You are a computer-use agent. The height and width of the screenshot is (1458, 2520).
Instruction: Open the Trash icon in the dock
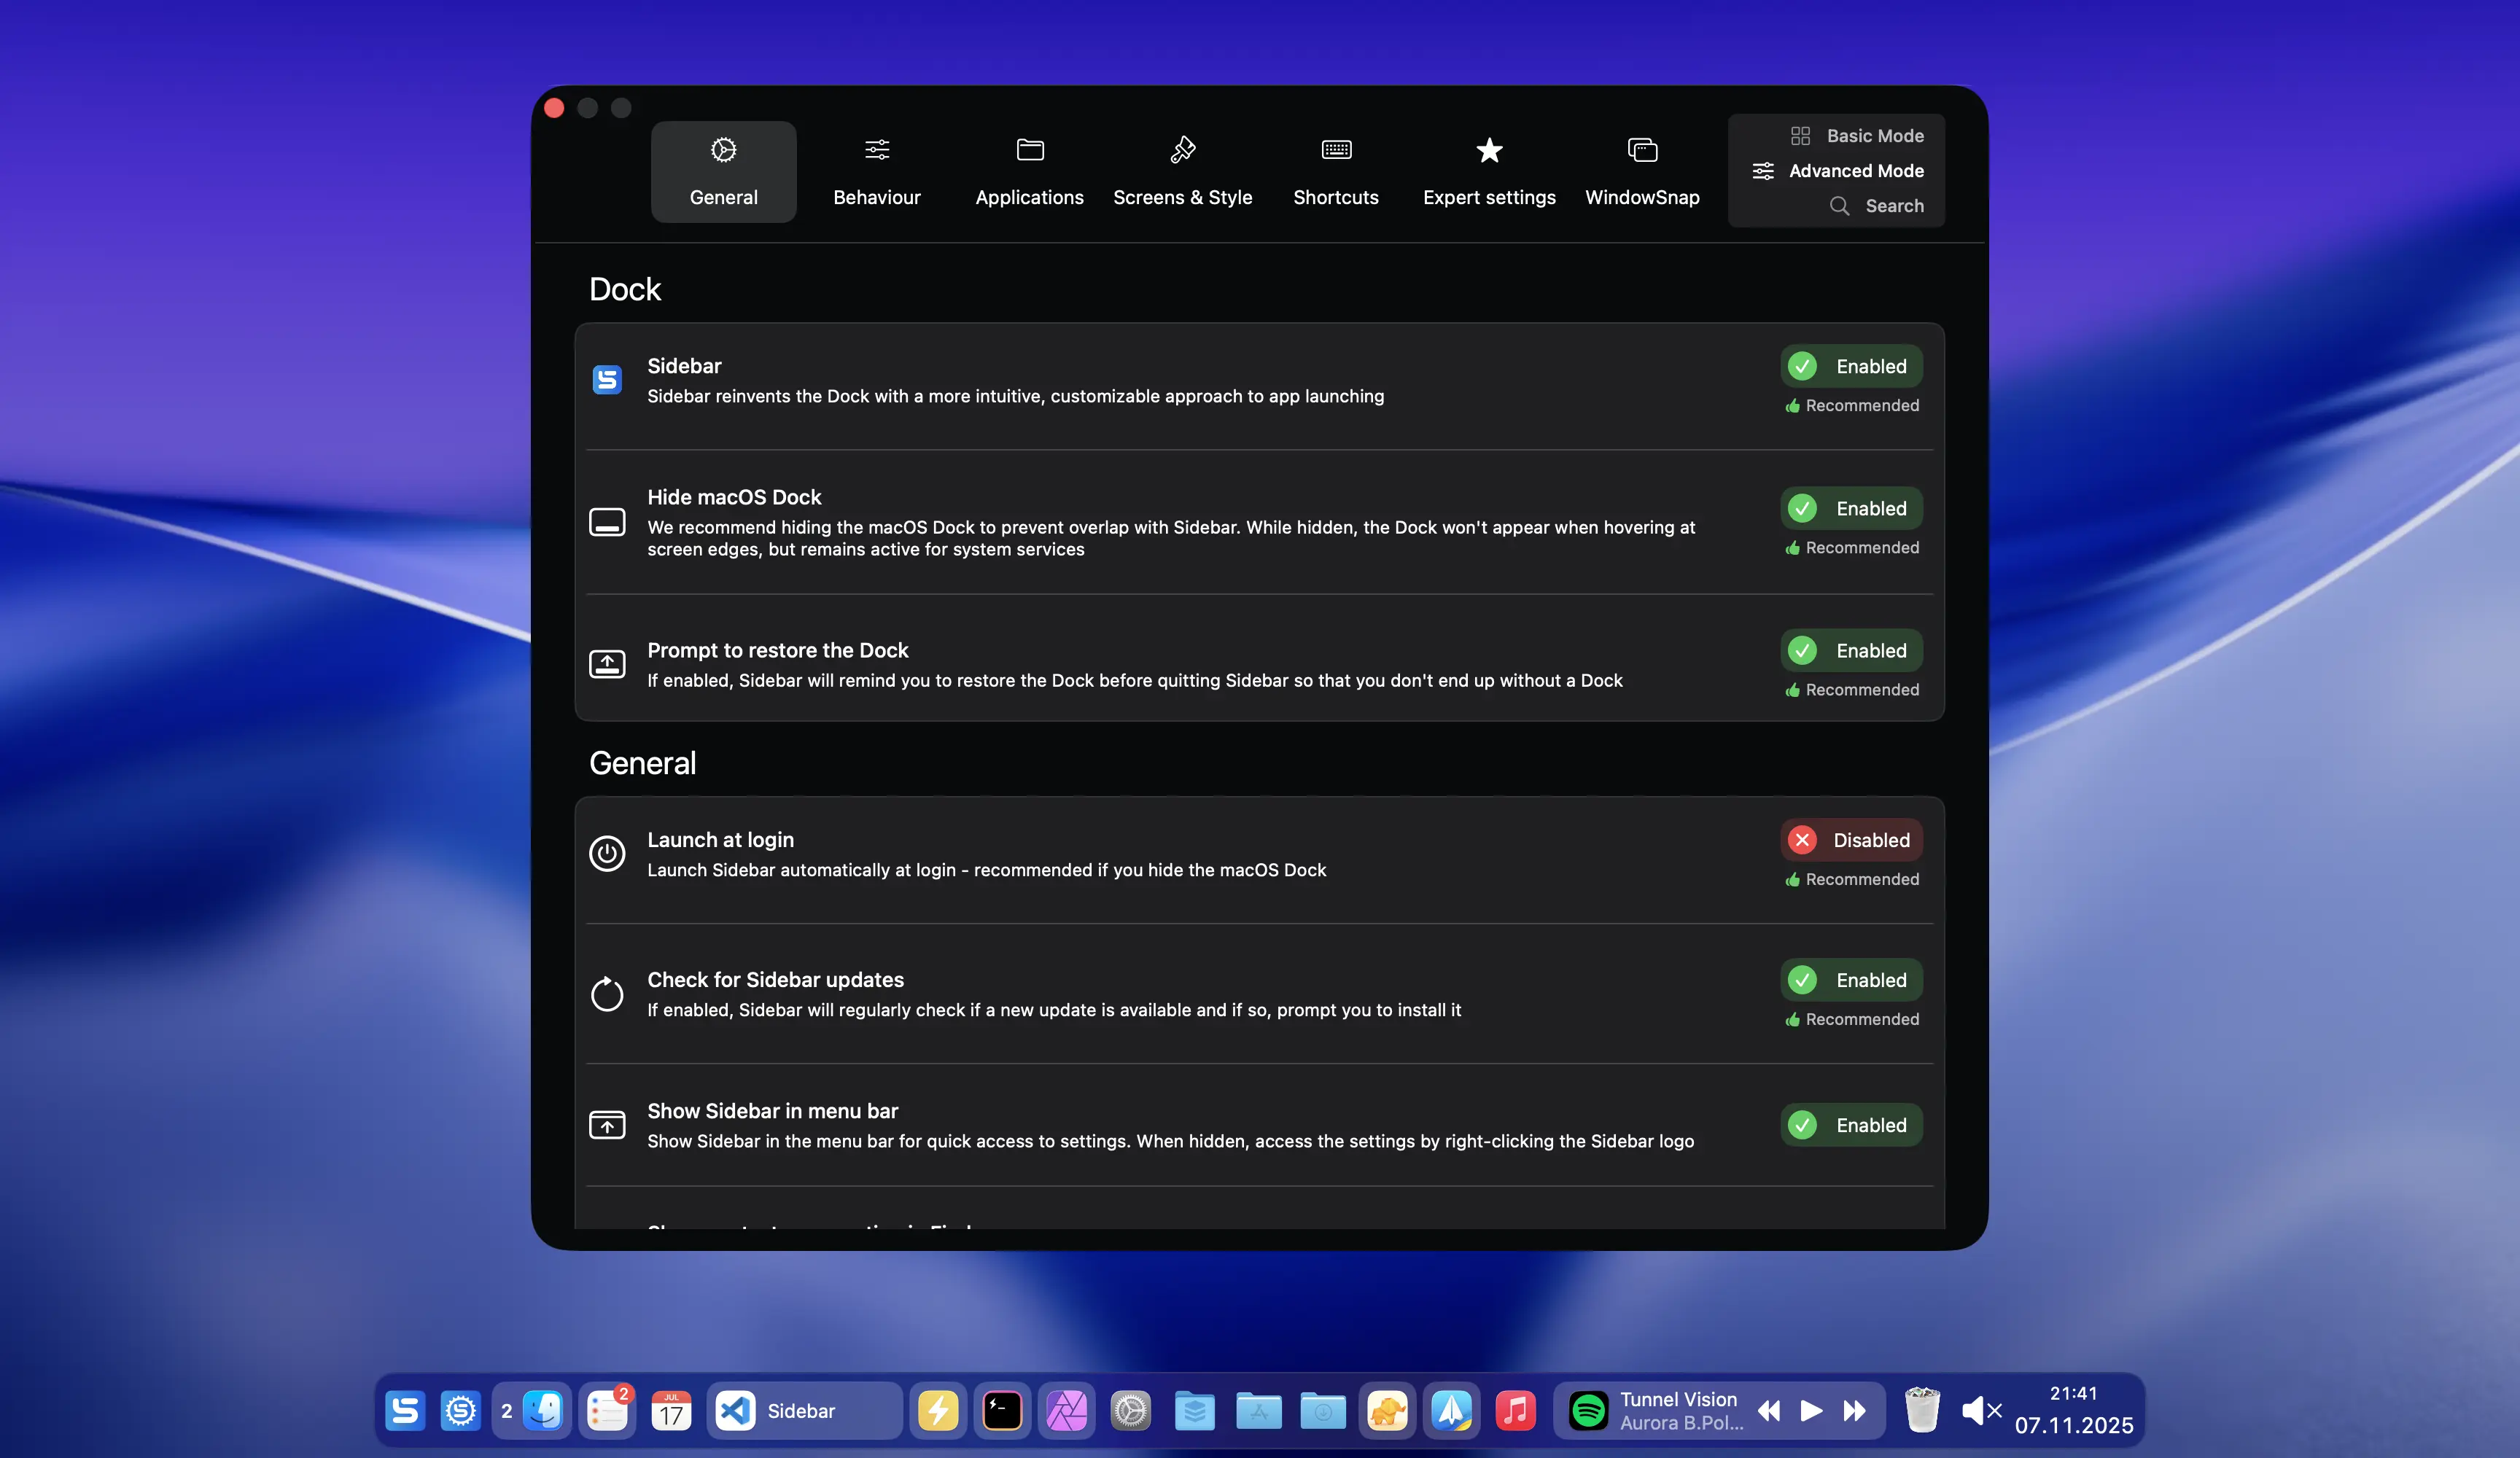click(1921, 1410)
